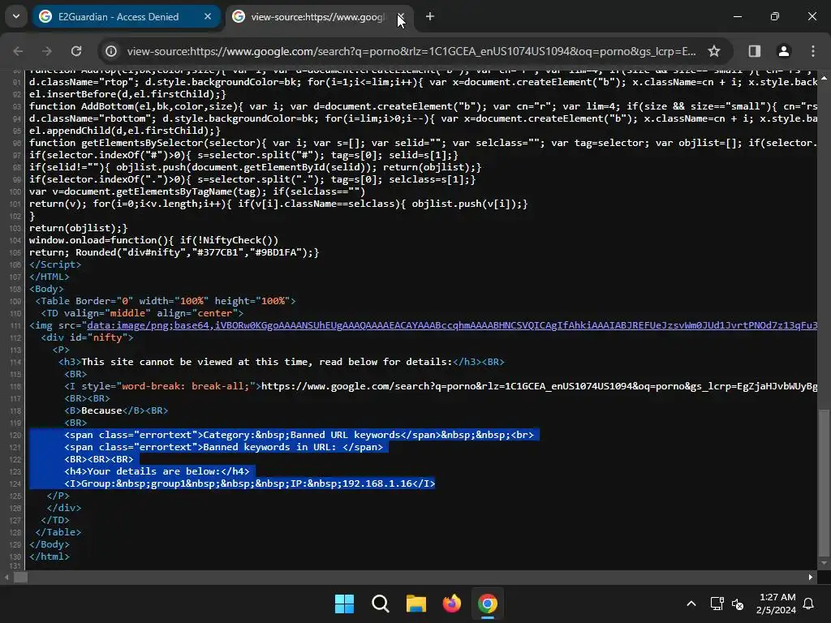Click the <Table Border="0"> source line

[166, 301]
